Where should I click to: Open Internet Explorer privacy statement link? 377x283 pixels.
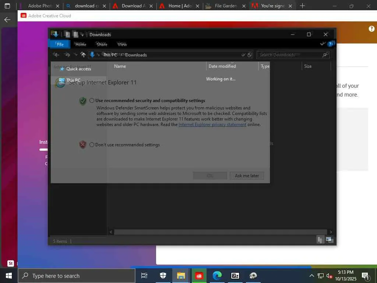(212, 125)
